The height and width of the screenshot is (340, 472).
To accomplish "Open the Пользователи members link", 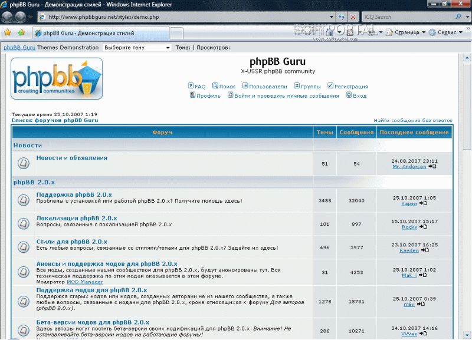I will pos(265,86).
